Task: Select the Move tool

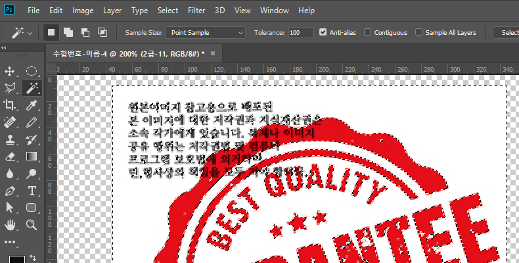Action: pos(10,71)
